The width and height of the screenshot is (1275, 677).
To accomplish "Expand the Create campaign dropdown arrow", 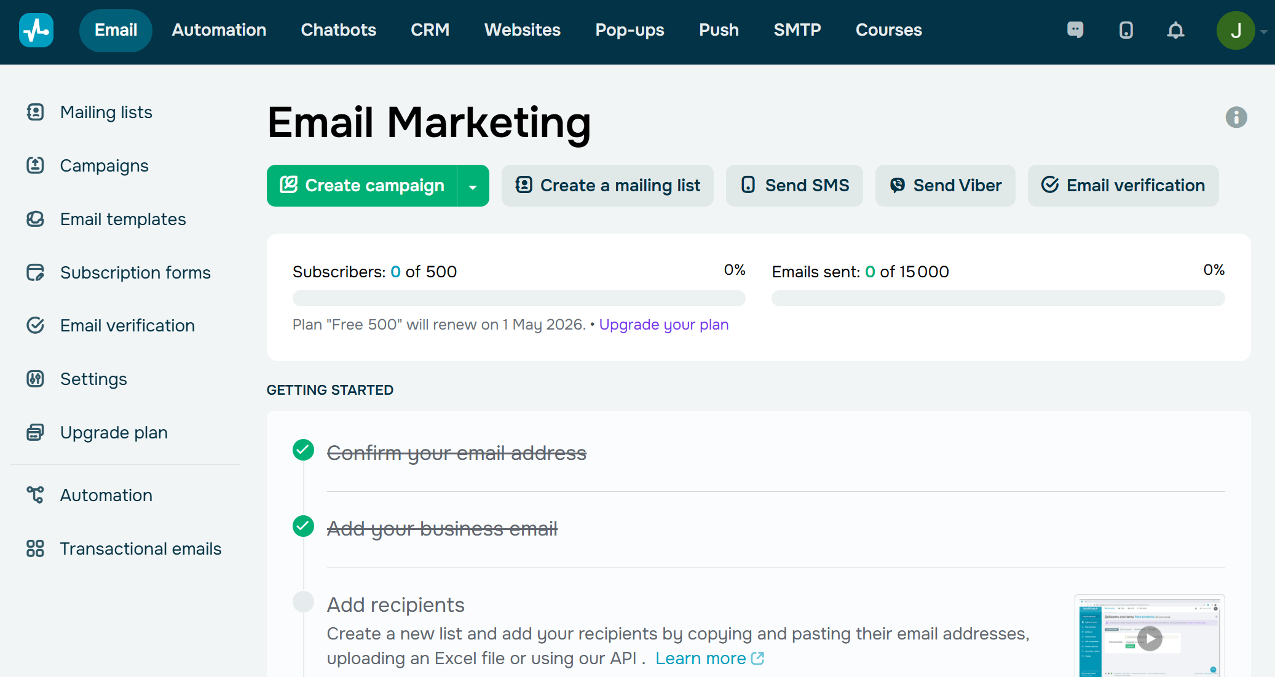I will [x=472, y=185].
